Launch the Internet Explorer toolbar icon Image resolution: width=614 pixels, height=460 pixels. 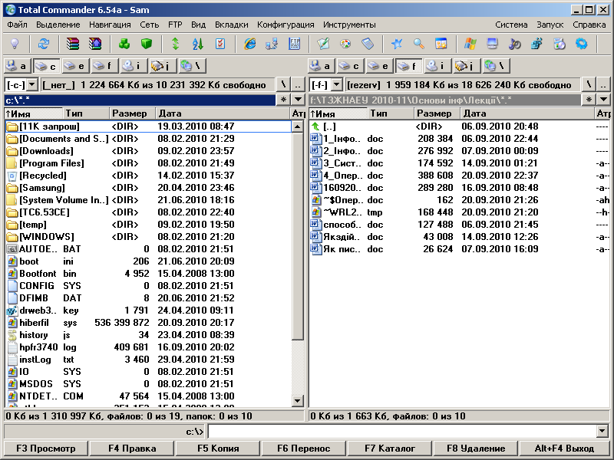coord(249,44)
